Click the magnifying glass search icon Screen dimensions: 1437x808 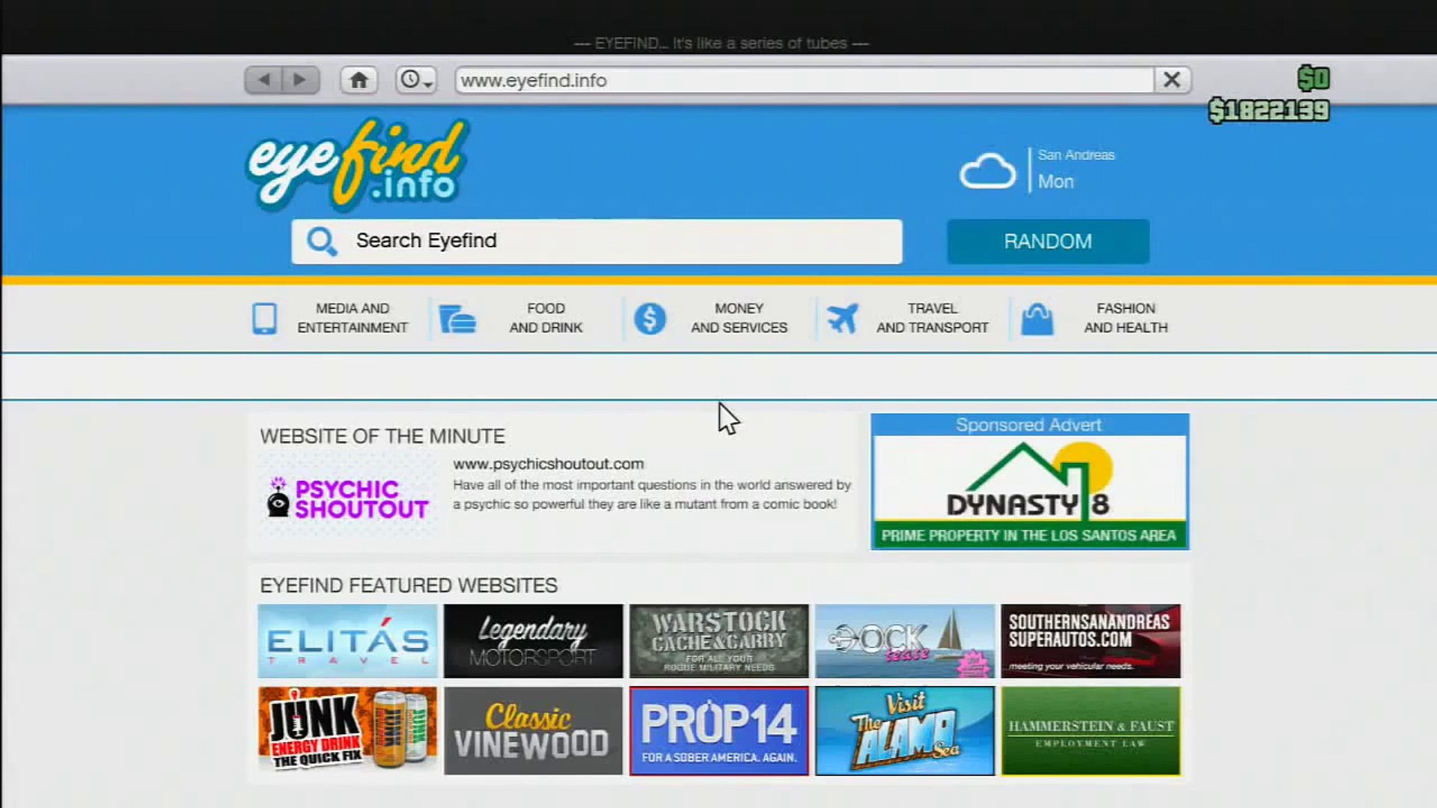[322, 241]
